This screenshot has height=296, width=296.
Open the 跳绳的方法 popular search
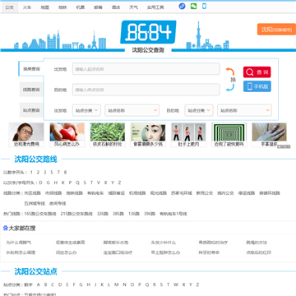(257, 243)
